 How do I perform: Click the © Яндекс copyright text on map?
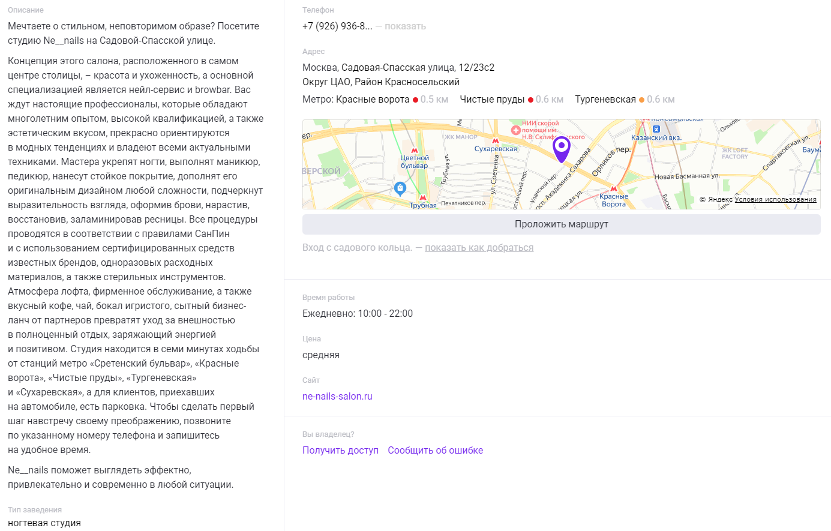(x=716, y=199)
